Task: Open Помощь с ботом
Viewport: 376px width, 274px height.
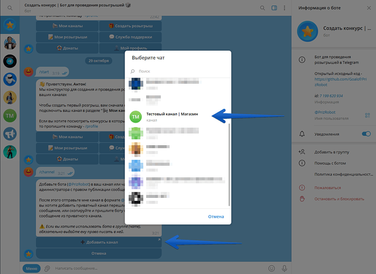Action: (330, 163)
